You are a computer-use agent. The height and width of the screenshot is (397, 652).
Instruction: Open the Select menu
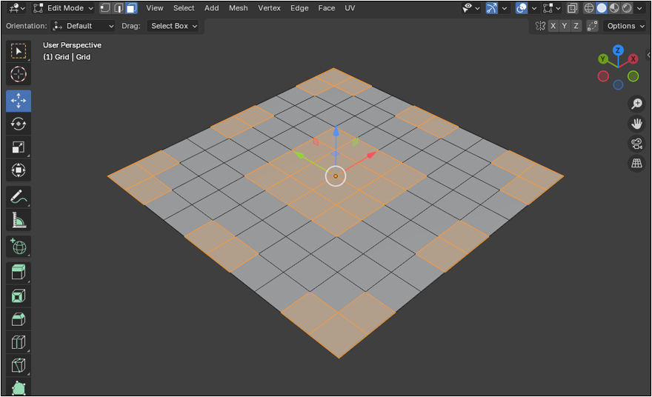pos(184,8)
